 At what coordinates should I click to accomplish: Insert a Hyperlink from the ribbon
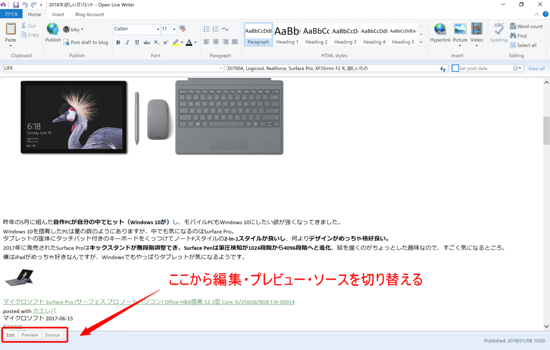point(440,30)
